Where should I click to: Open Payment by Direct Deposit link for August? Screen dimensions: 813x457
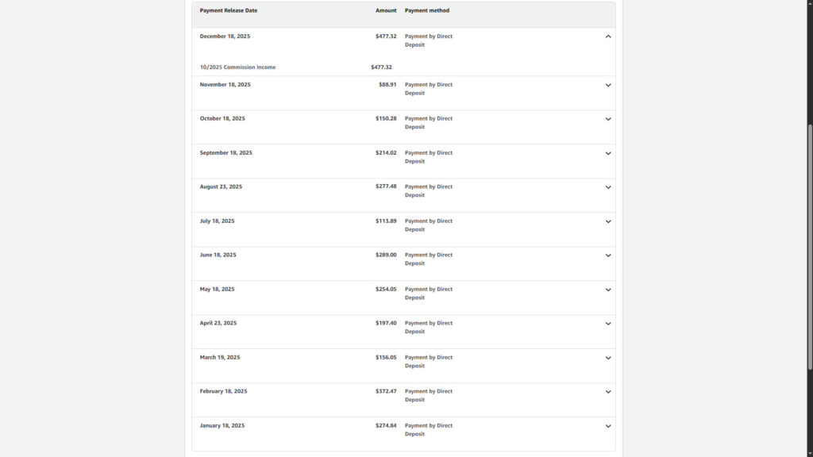pos(428,190)
